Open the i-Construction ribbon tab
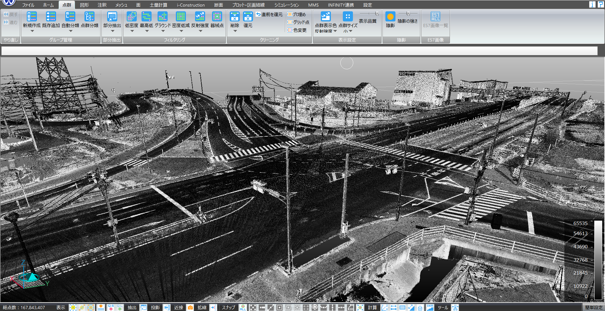Screen dimensions: 605x311 (191, 5)
